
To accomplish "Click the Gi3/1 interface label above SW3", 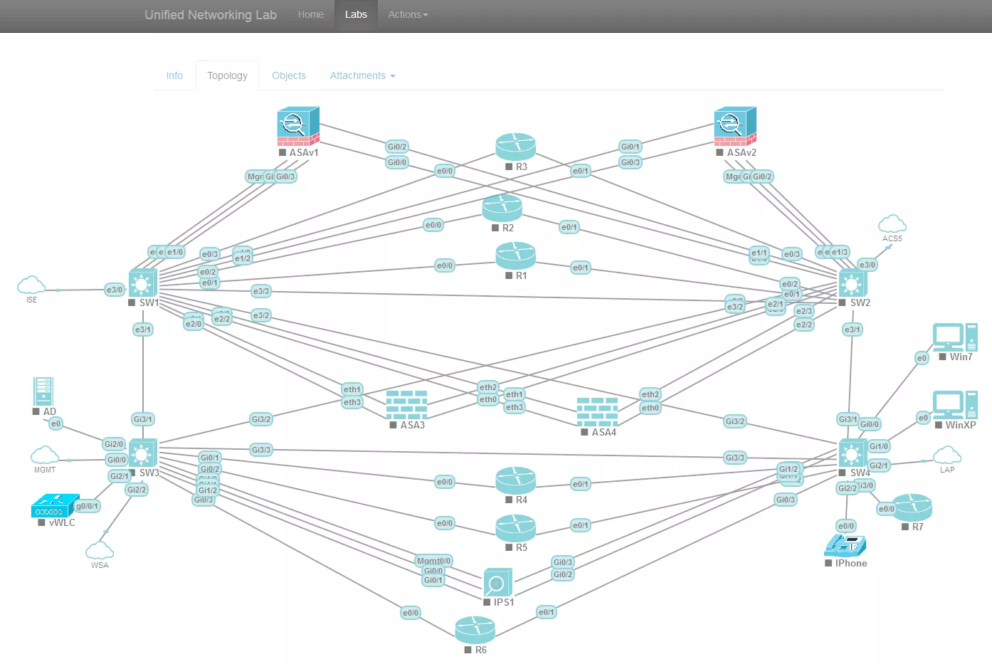I will (143, 419).
